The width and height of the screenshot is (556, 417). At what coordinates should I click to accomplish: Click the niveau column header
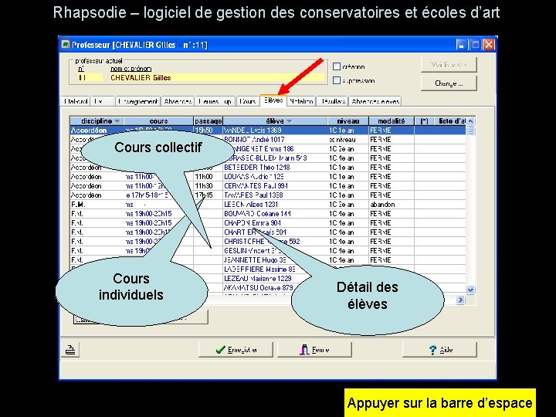coord(348,121)
